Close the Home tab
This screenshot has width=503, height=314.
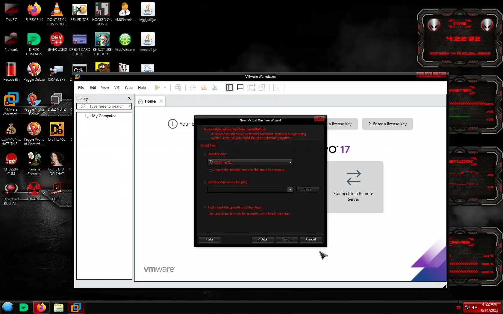161,101
